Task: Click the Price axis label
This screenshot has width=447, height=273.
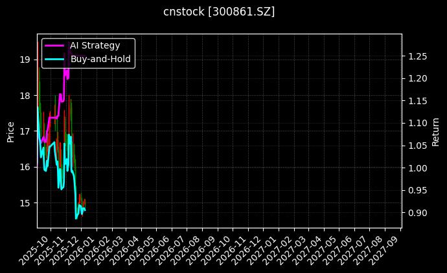Action: pos(10,132)
